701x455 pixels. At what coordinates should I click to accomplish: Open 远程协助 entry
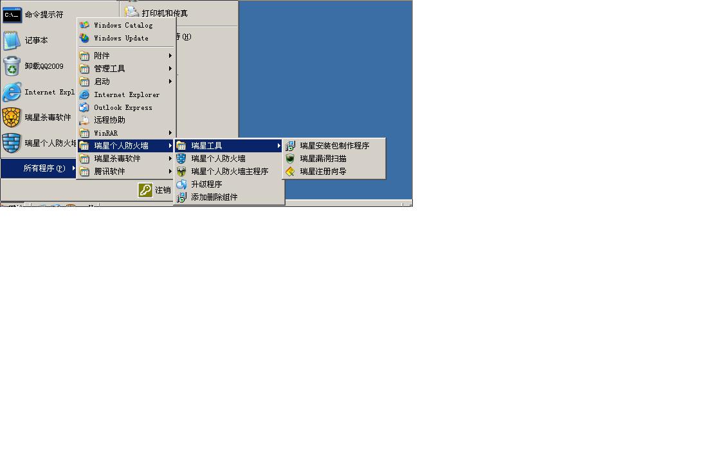[x=126, y=120]
